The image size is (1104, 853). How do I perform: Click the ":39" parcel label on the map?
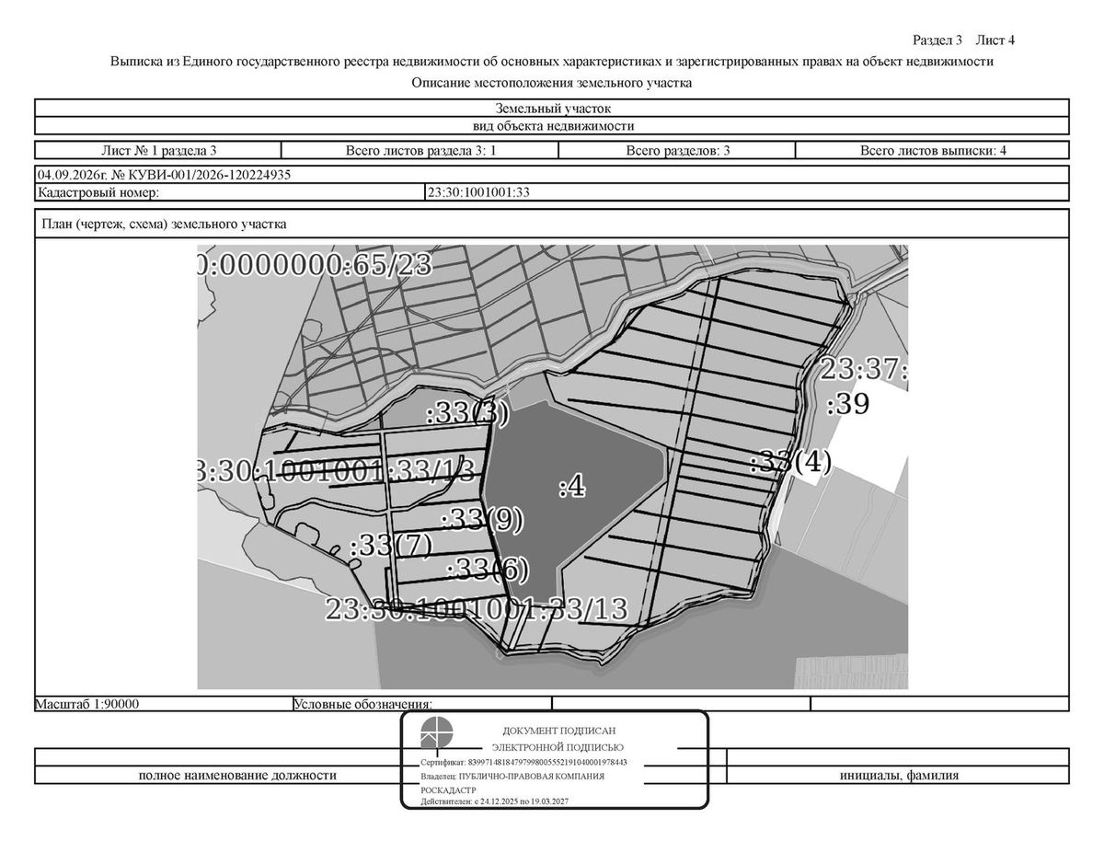[x=847, y=404]
